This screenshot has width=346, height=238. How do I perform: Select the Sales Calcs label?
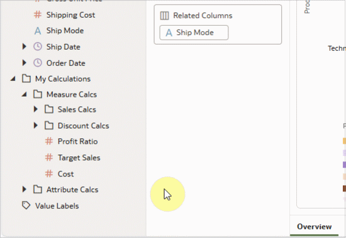coord(77,109)
